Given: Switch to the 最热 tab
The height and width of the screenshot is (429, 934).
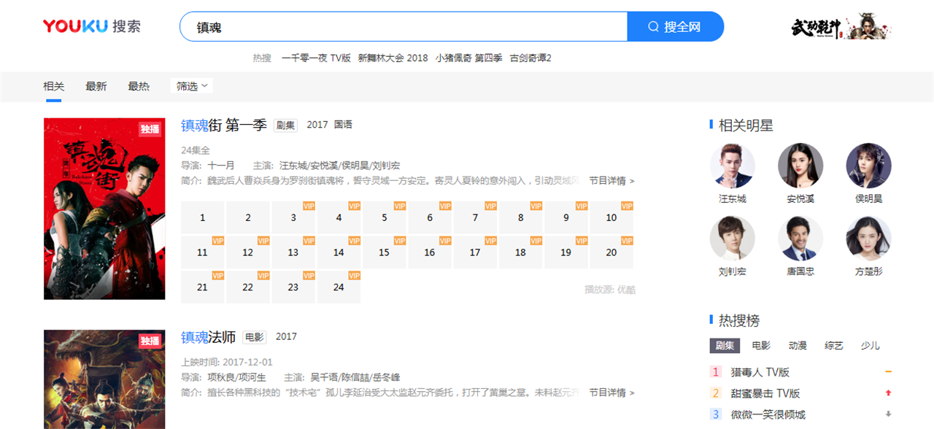Looking at the screenshot, I should coord(139,85).
